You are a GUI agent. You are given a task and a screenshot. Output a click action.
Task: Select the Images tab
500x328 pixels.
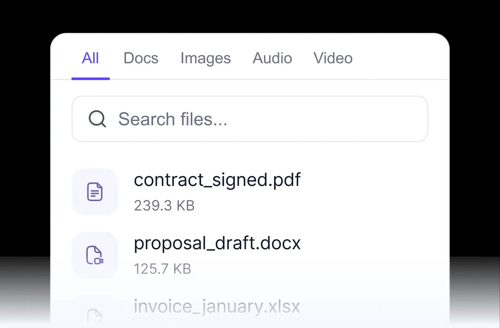pos(206,58)
